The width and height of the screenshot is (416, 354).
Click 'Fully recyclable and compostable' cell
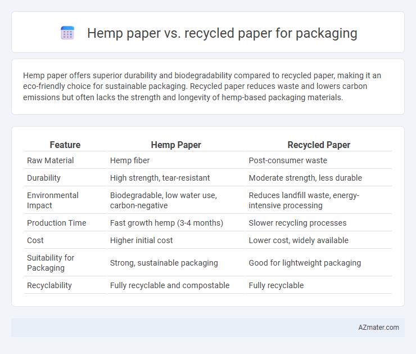(170, 285)
